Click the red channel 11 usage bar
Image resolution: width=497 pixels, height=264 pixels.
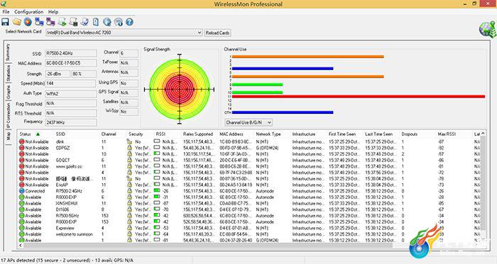(x=359, y=97)
